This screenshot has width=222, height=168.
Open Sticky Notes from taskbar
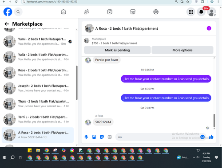(x=30, y=151)
